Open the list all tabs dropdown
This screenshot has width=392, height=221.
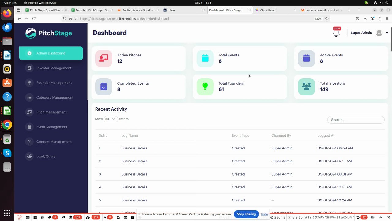pos(359,10)
